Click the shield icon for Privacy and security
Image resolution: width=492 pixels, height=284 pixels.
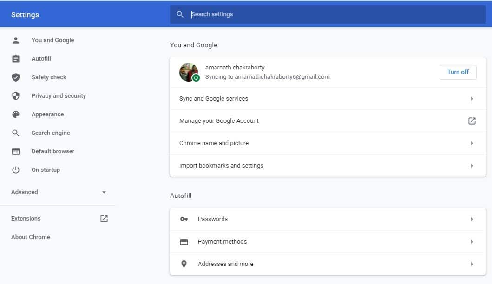pos(16,96)
